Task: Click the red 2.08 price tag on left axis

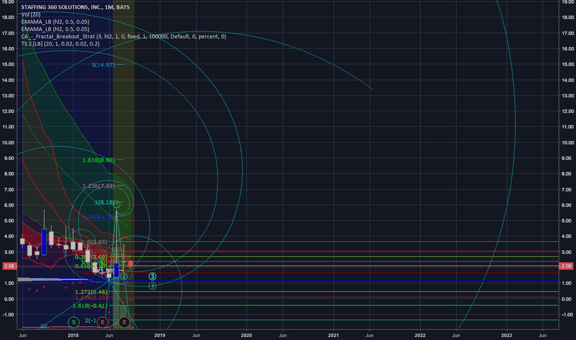Action: 9,266
